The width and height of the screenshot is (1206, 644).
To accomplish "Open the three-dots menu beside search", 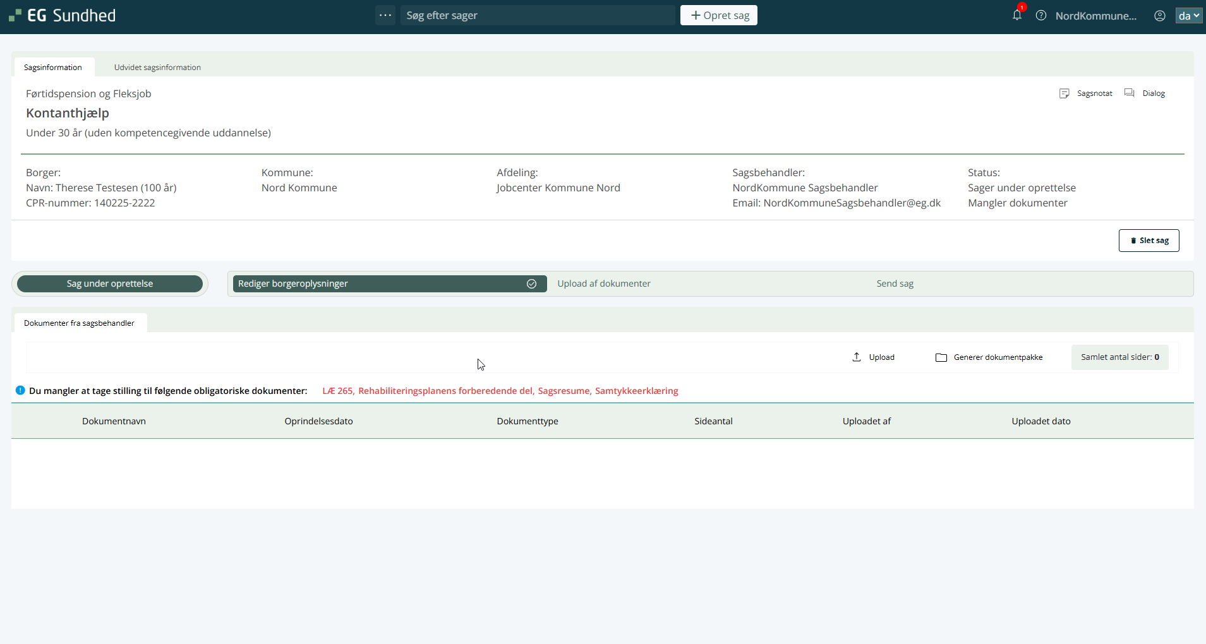I will click(385, 15).
